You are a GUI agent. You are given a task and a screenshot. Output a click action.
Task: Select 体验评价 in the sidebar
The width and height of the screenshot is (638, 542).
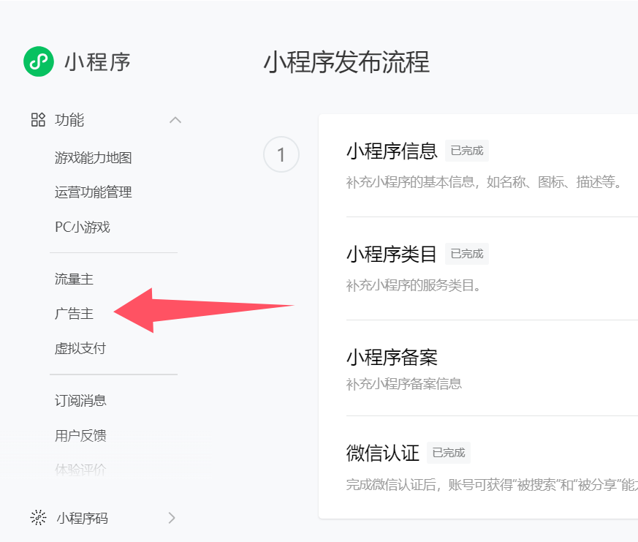pos(80,470)
